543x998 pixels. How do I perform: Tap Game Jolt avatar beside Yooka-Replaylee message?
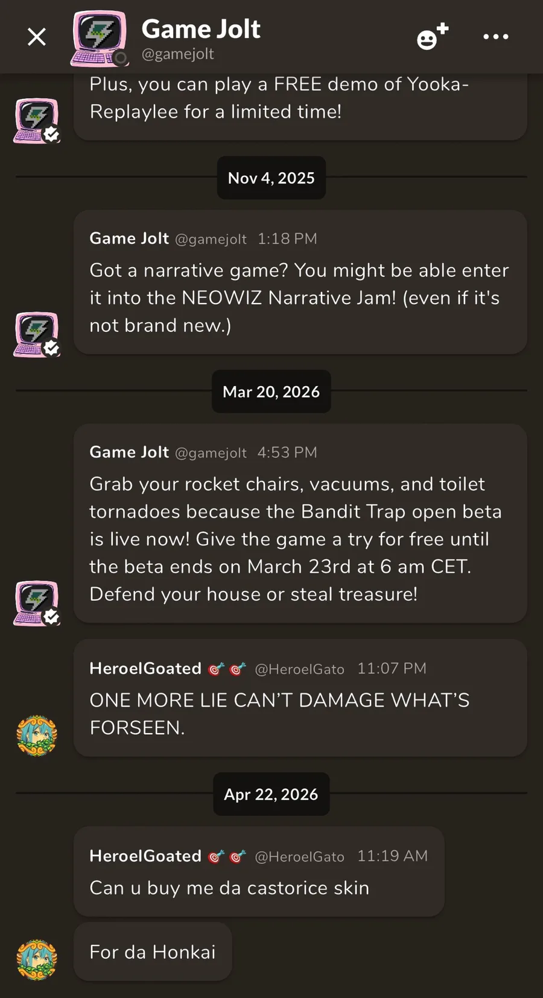click(x=37, y=121)
